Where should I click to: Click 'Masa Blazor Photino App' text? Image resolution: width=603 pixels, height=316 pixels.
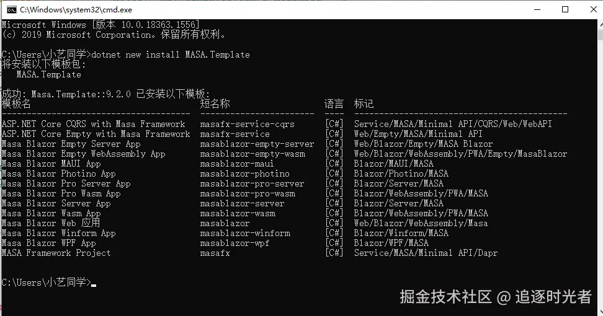[x=58, y=174]
